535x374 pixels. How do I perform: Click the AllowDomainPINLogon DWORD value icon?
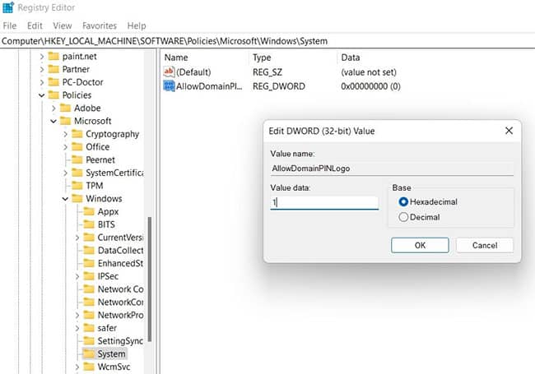point(169,86)
